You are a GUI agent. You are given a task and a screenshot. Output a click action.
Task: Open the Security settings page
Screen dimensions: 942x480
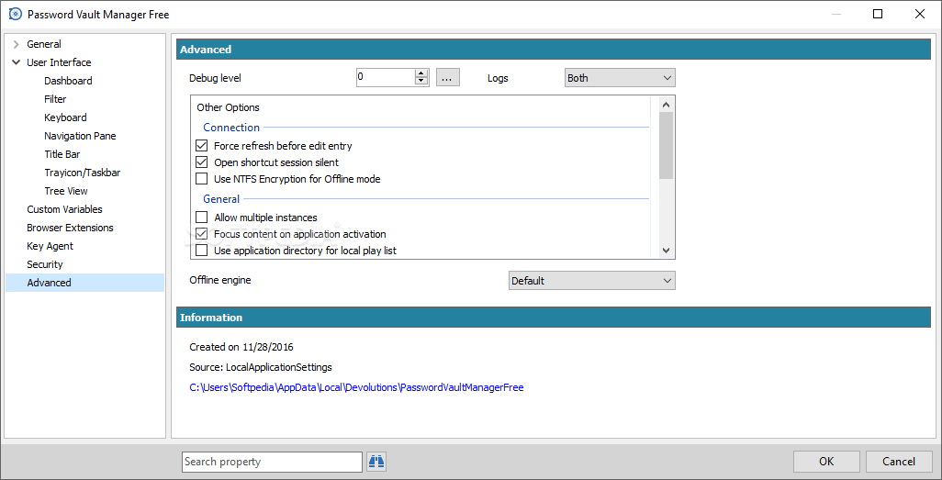[44, 264]
